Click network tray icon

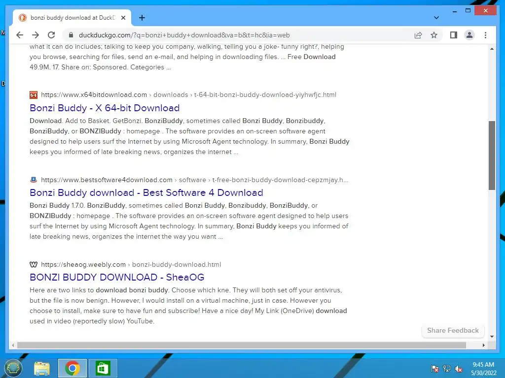coord(447,369)
